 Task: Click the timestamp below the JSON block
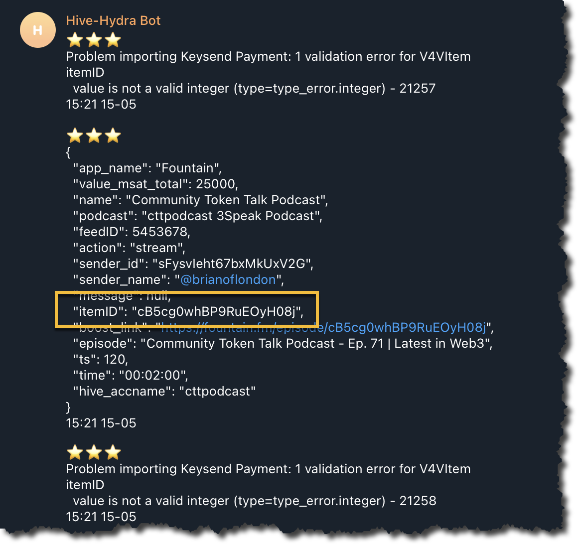coord(101,423)
